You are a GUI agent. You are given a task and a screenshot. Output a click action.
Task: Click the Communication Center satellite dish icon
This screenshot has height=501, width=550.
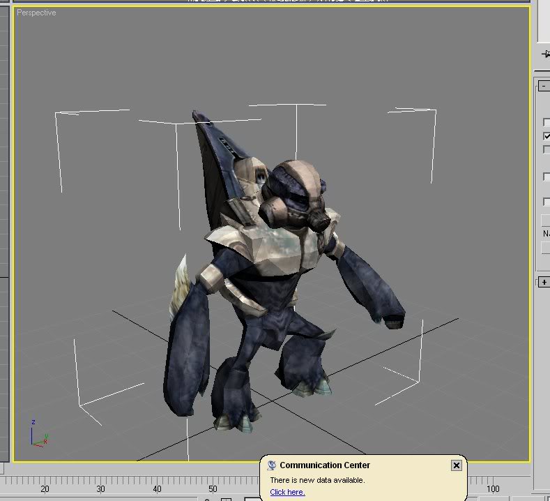[x=271, y=465]
